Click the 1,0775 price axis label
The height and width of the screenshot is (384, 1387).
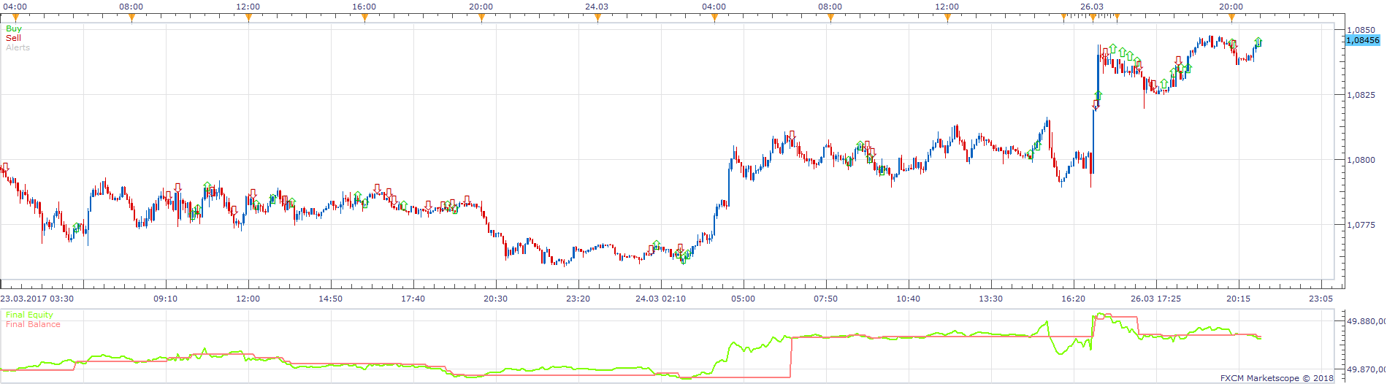pyautogui.click(x=1362, y=225)
